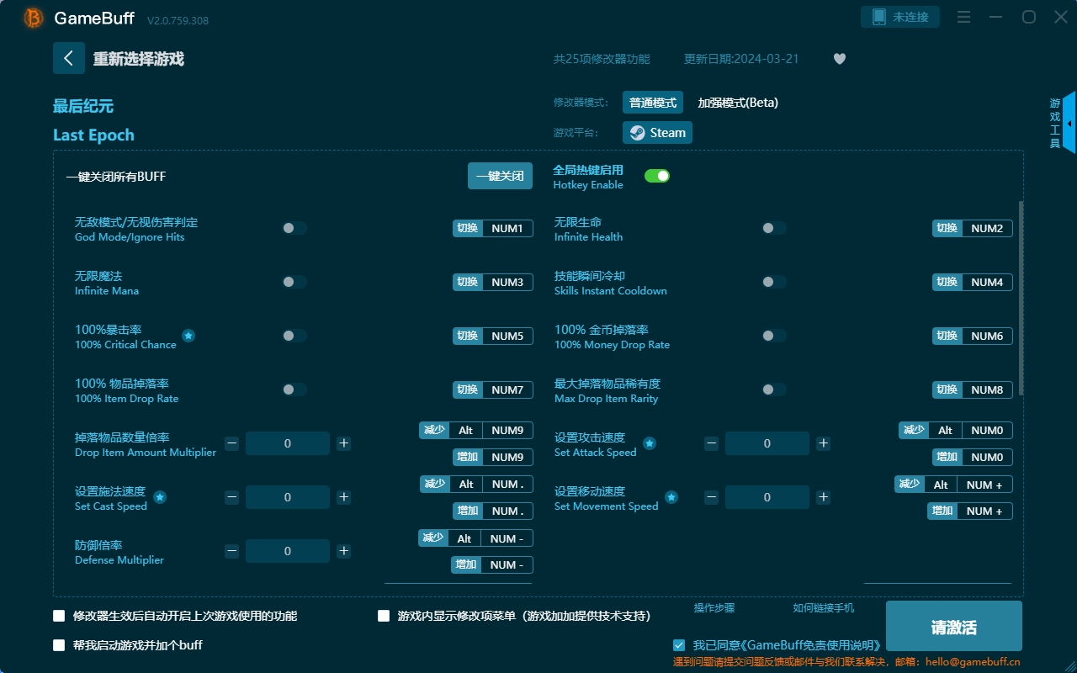The image size is (1077, 673).
Task: Click NUM4 hotkey for Skills Instant Cooldown
Action: click(987, 282)
